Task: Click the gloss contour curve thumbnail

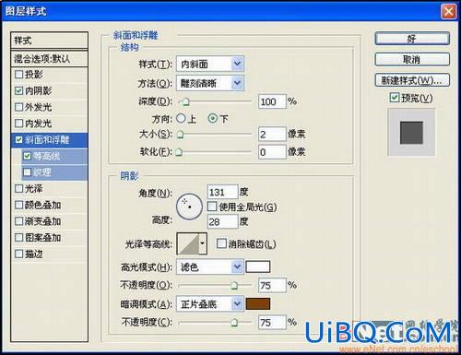Action: [x=188, y=243]
